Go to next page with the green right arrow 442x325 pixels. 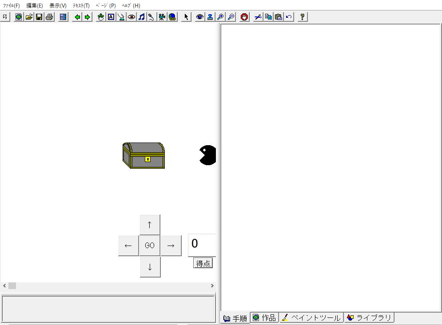[x=88, y=17]
